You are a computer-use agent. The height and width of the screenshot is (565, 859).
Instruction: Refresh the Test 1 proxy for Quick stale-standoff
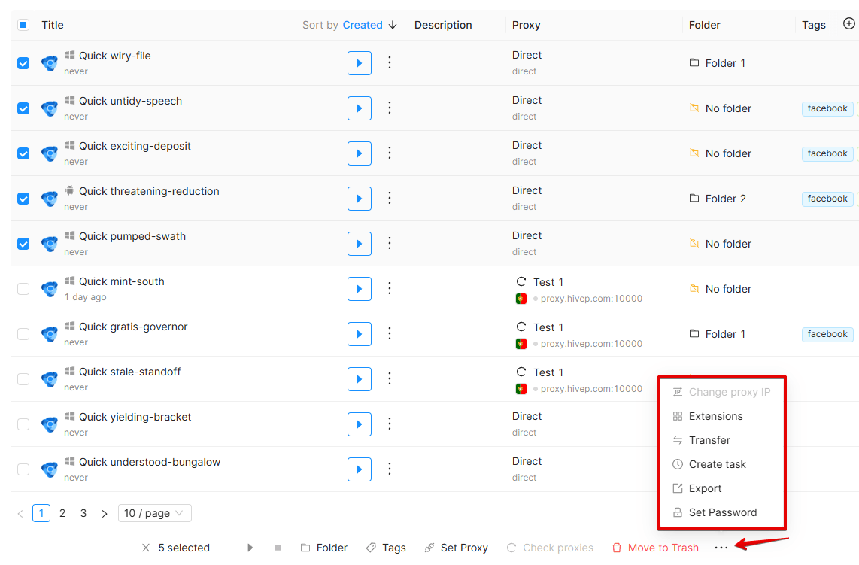[x=521, y=372]
